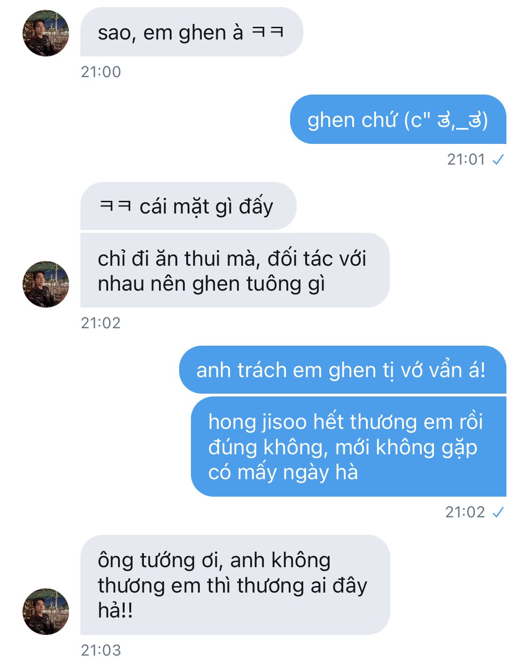The image size is (529, 665).
Task: Tap message starting 'hong jisoo hết thương em rồi'
Action: coord(348,447)
